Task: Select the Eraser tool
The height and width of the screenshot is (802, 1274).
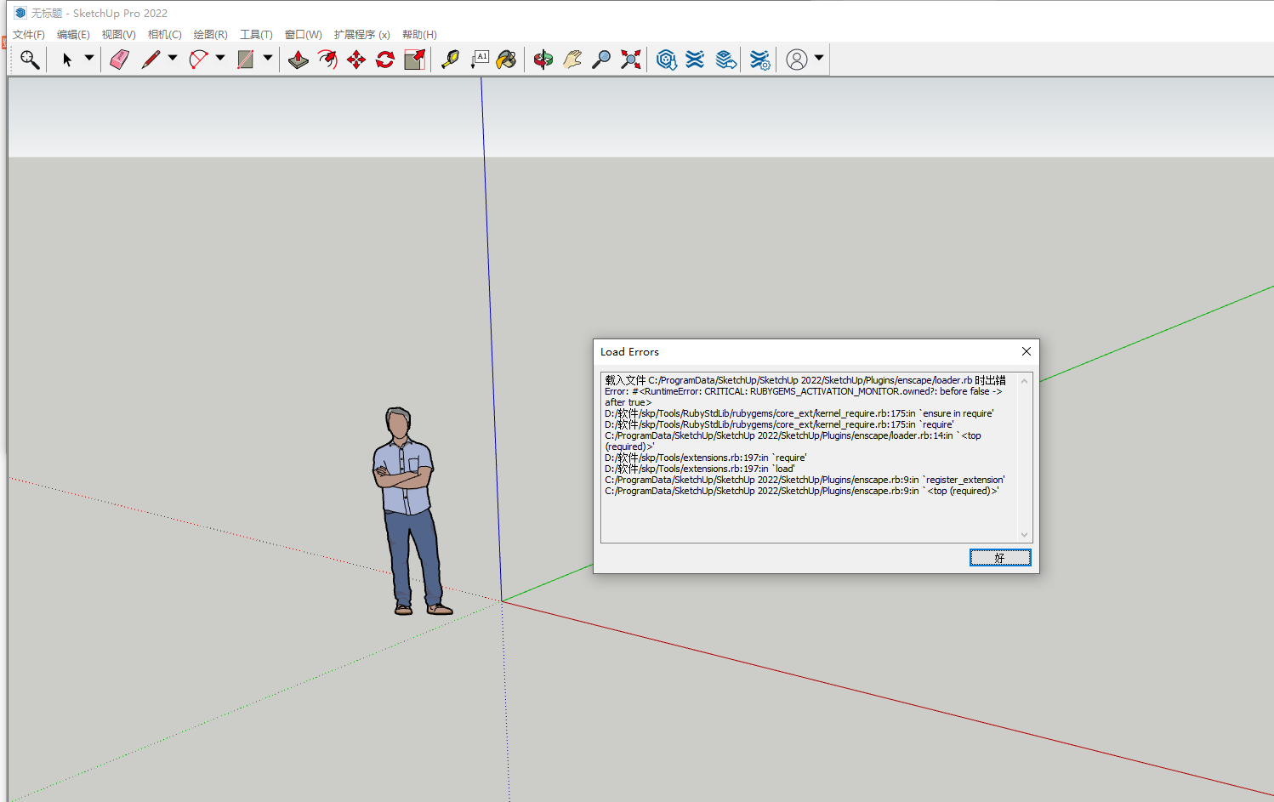Action: click(119, 60)
